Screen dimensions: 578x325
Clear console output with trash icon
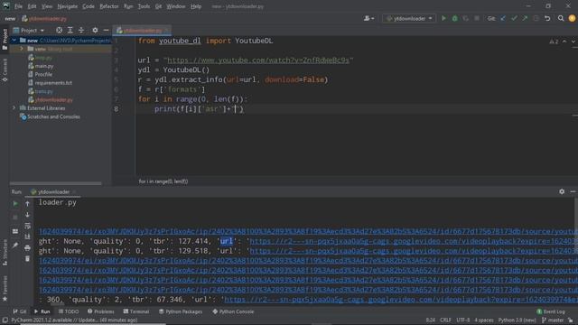coord(27,259)
